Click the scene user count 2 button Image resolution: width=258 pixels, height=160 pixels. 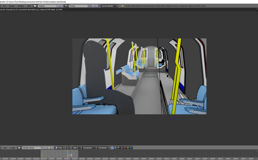(x=90, y=6)
